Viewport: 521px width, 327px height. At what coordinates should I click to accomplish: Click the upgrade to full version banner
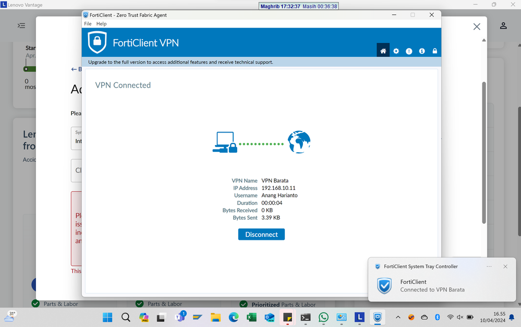(x=261, y=62)
